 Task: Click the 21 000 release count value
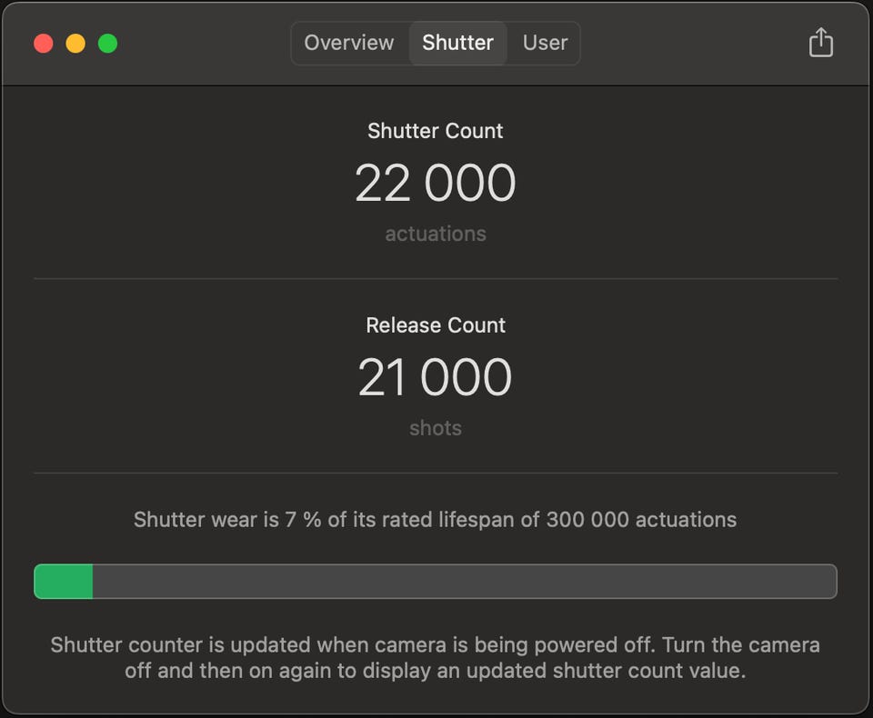(x=436, y=377)
